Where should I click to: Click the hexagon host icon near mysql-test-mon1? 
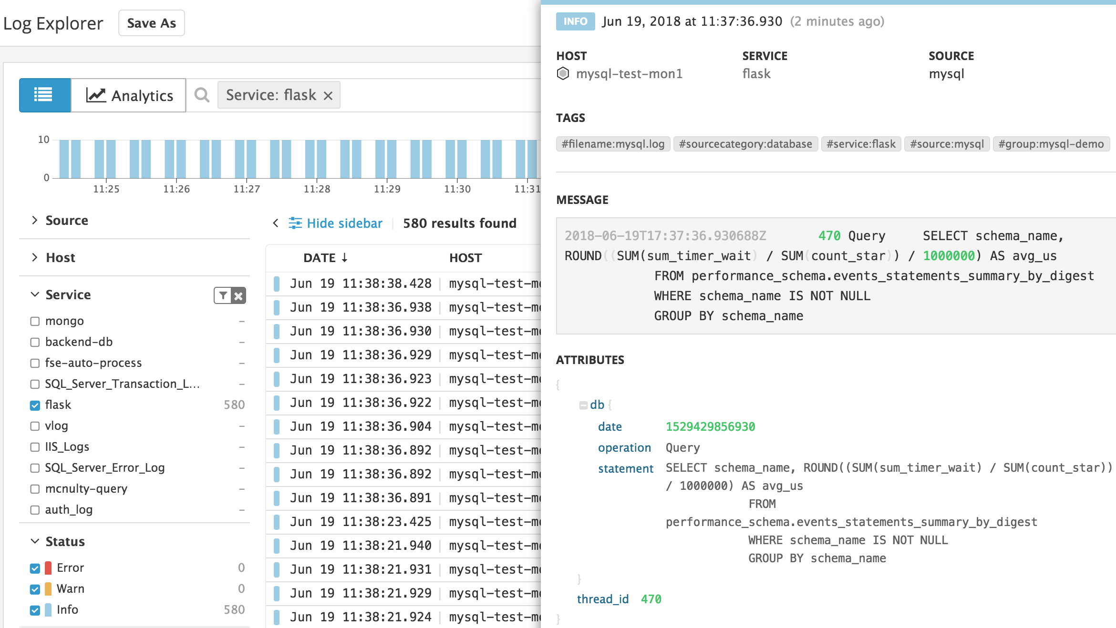(x=563, y=73)
